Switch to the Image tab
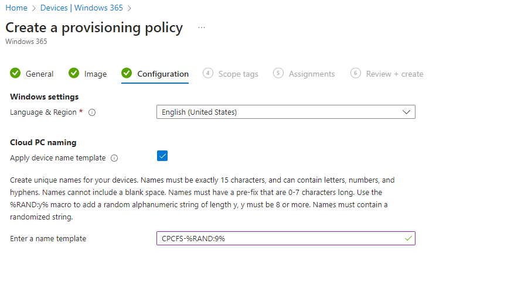This screenshot has width=528, height=305. click(x=95, y=74)
